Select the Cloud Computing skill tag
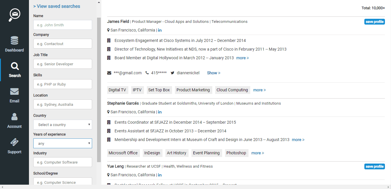This screenshot has width=391, height=189. 232,90
